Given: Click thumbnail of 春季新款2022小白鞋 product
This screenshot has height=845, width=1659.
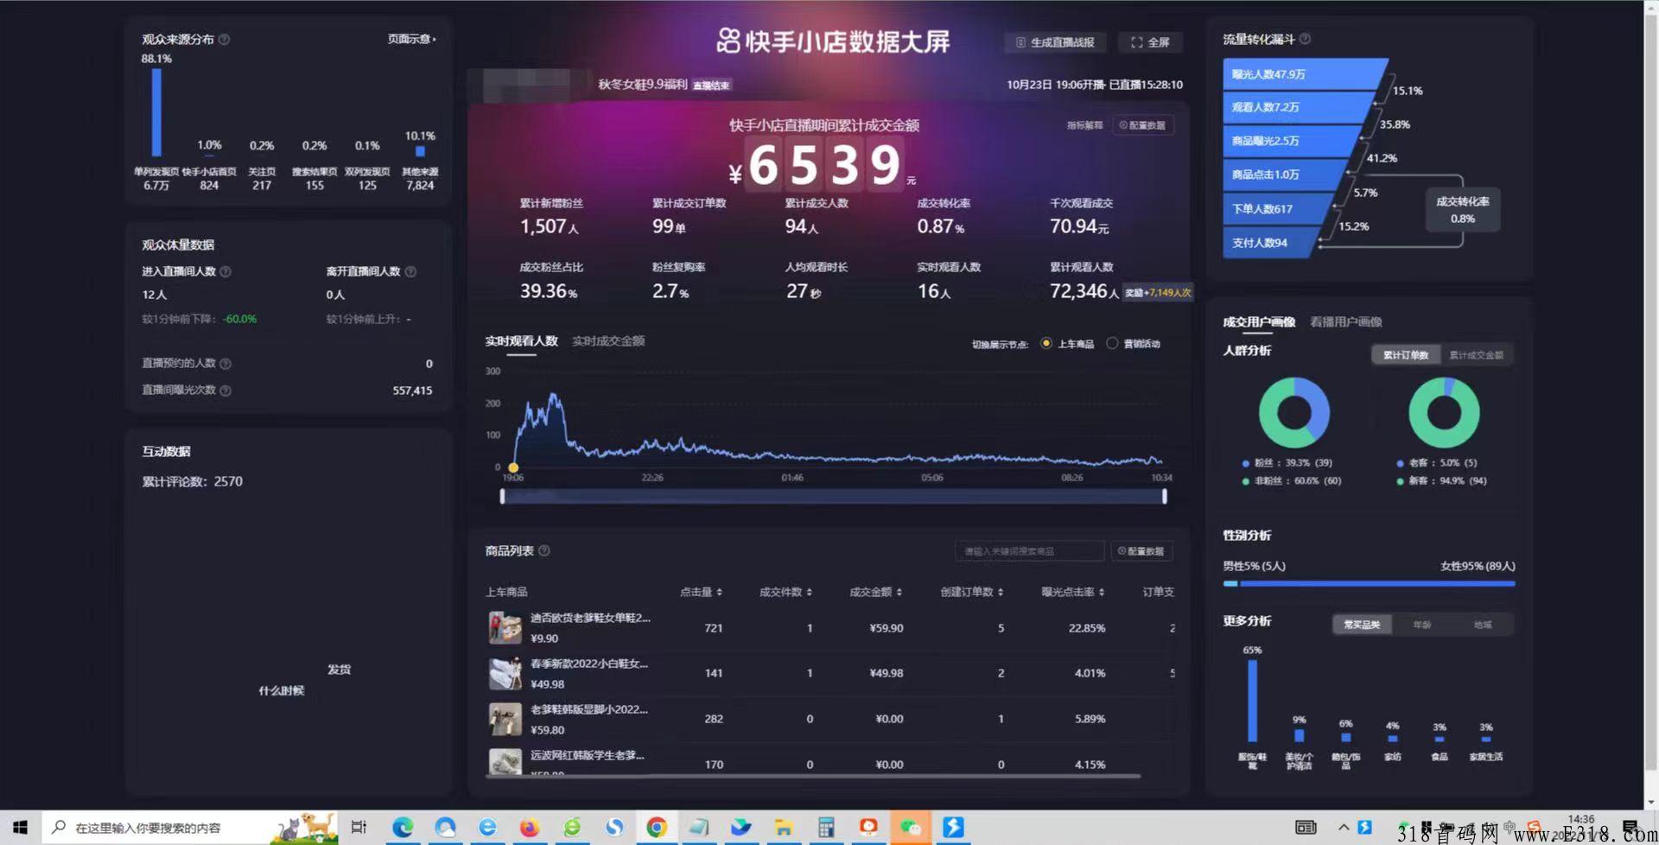Looking at the screenshot, I should (505, 673).
